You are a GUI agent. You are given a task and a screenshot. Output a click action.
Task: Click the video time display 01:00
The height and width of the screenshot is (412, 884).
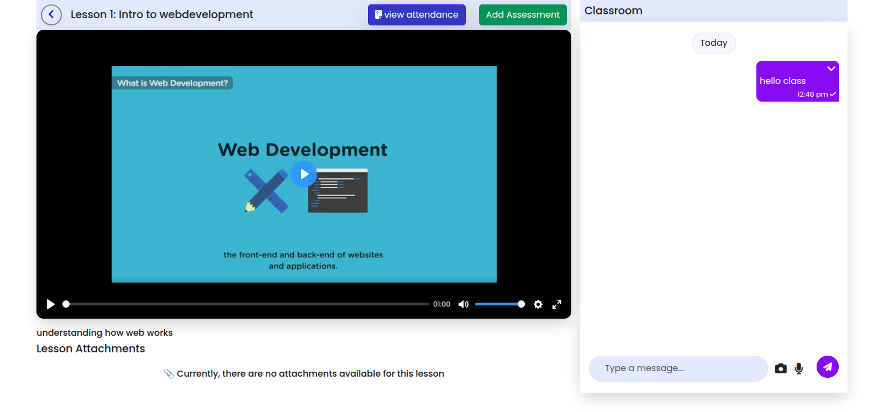(441, 304)
